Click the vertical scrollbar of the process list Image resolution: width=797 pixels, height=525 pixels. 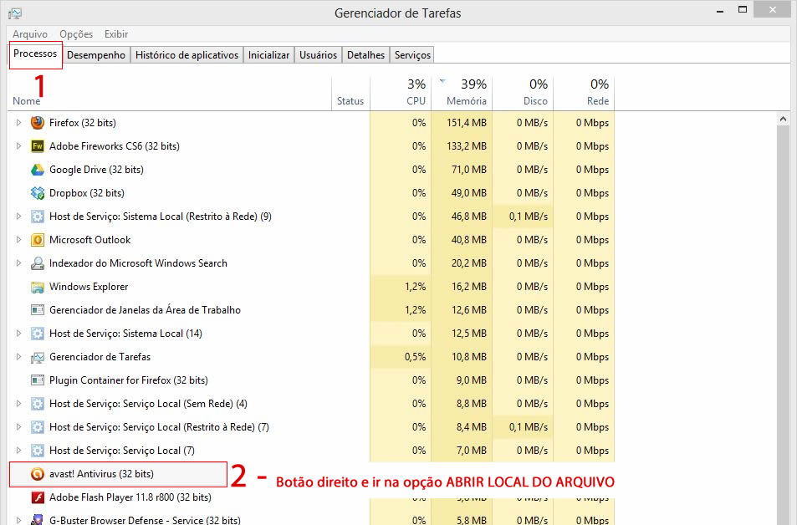click(784, 318)
